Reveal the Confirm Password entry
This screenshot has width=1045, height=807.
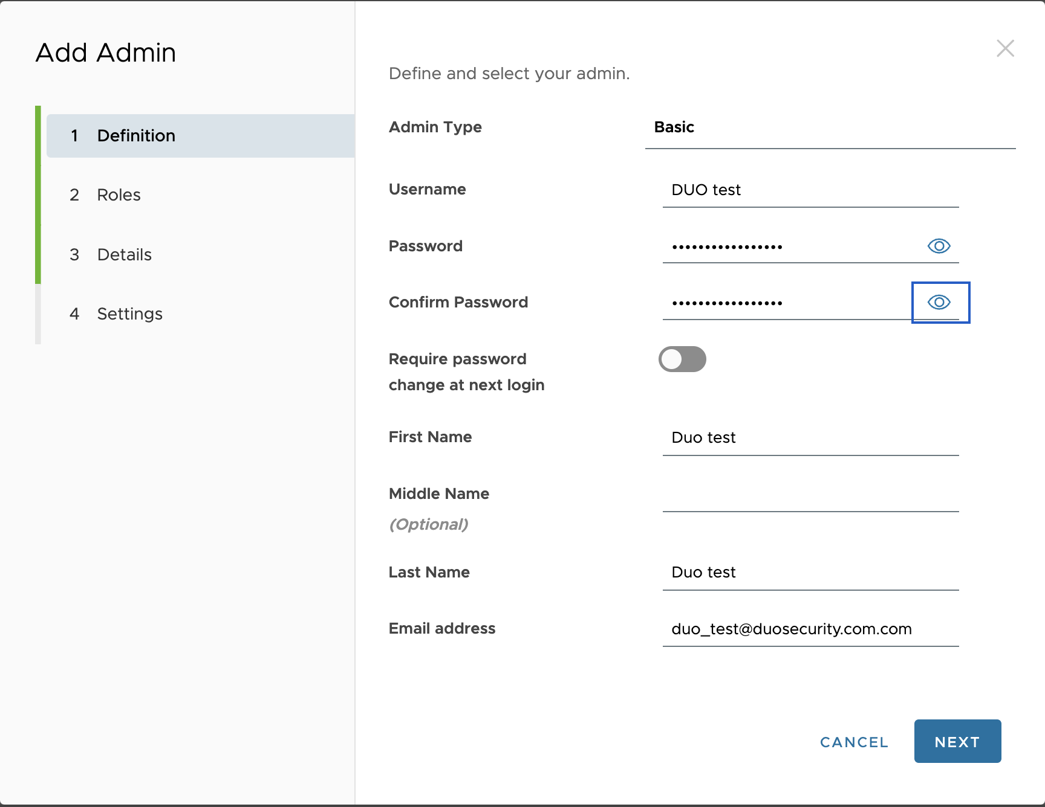[x=940, y=302]
